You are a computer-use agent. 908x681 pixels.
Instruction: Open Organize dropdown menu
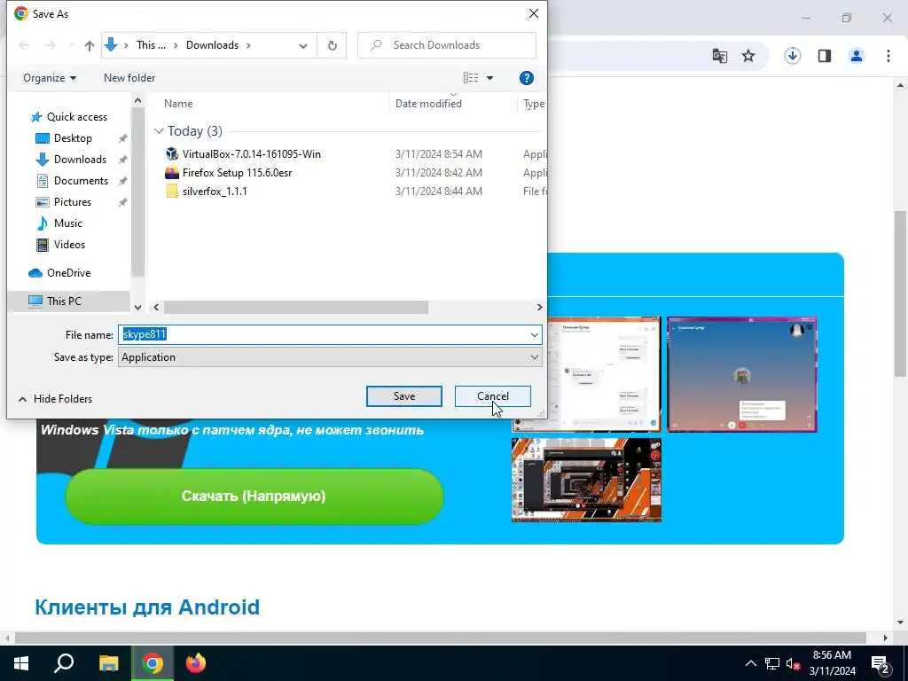50,78
